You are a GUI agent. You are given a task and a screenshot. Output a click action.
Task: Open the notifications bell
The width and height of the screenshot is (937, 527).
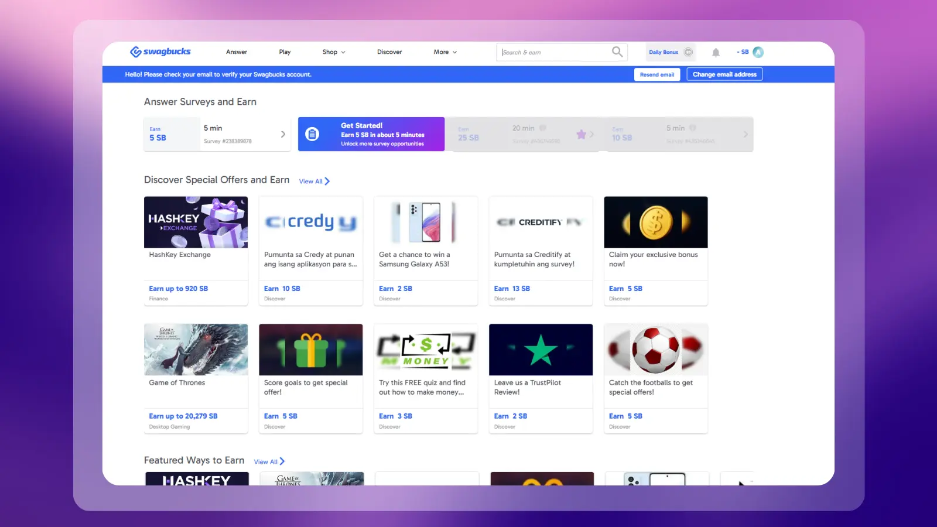pos(716,52)
